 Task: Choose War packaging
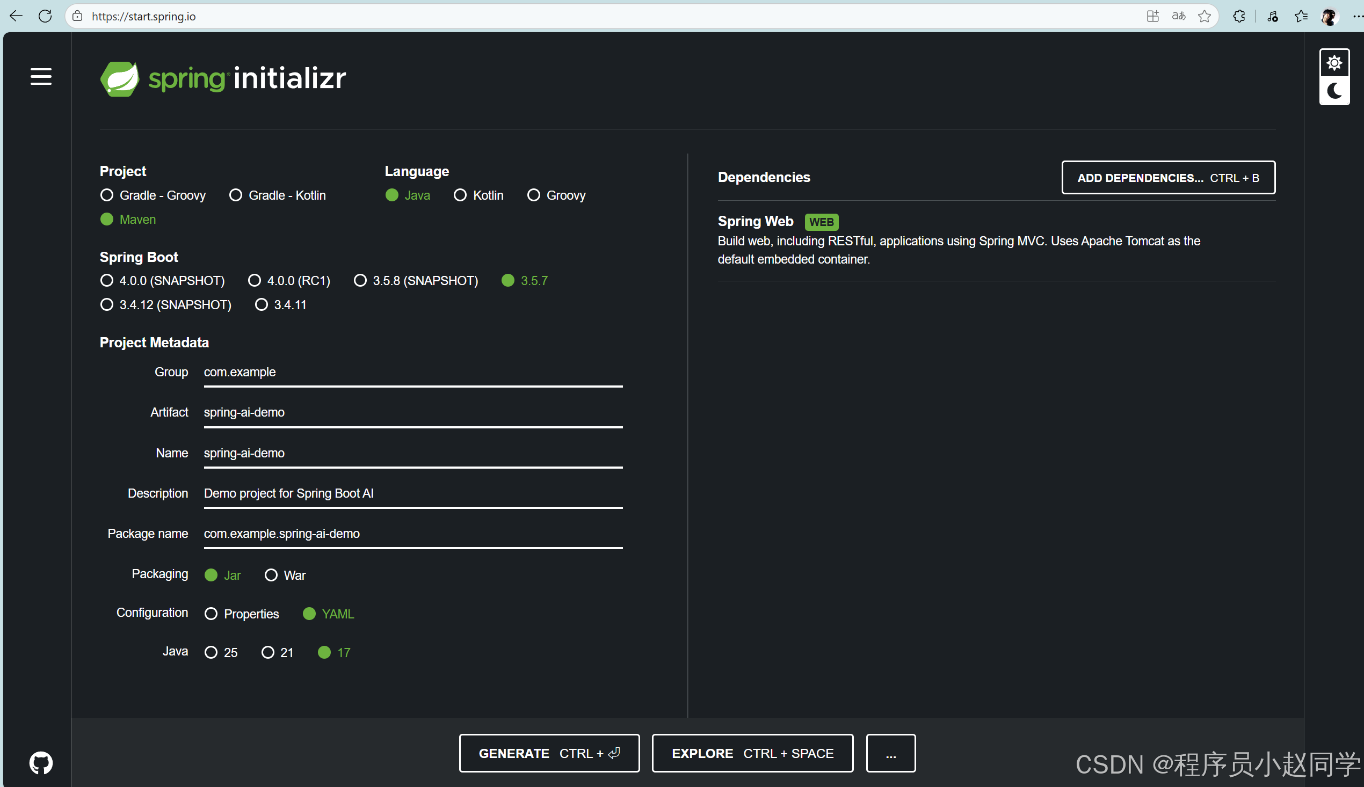click(271, 575)
